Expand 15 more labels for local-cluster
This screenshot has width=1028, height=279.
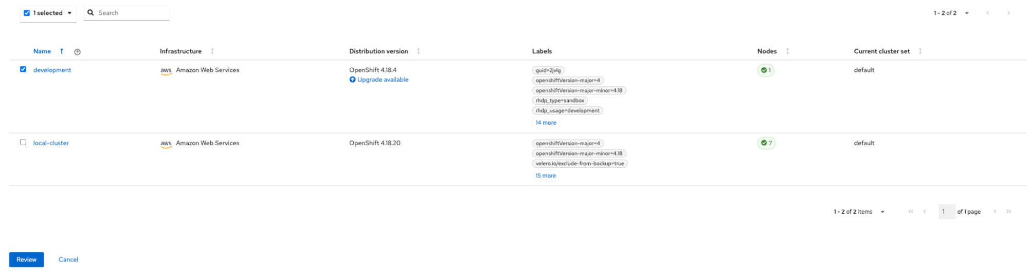[546, 175]
